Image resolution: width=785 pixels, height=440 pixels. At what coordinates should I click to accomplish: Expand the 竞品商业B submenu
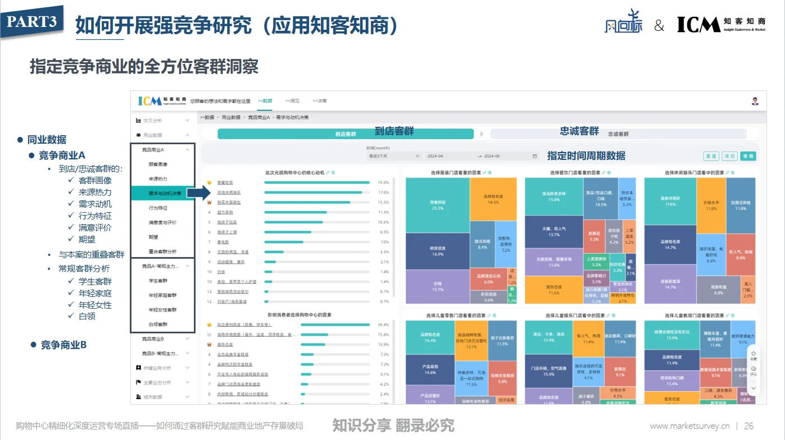pyautogui.click(x=188, y=339)
